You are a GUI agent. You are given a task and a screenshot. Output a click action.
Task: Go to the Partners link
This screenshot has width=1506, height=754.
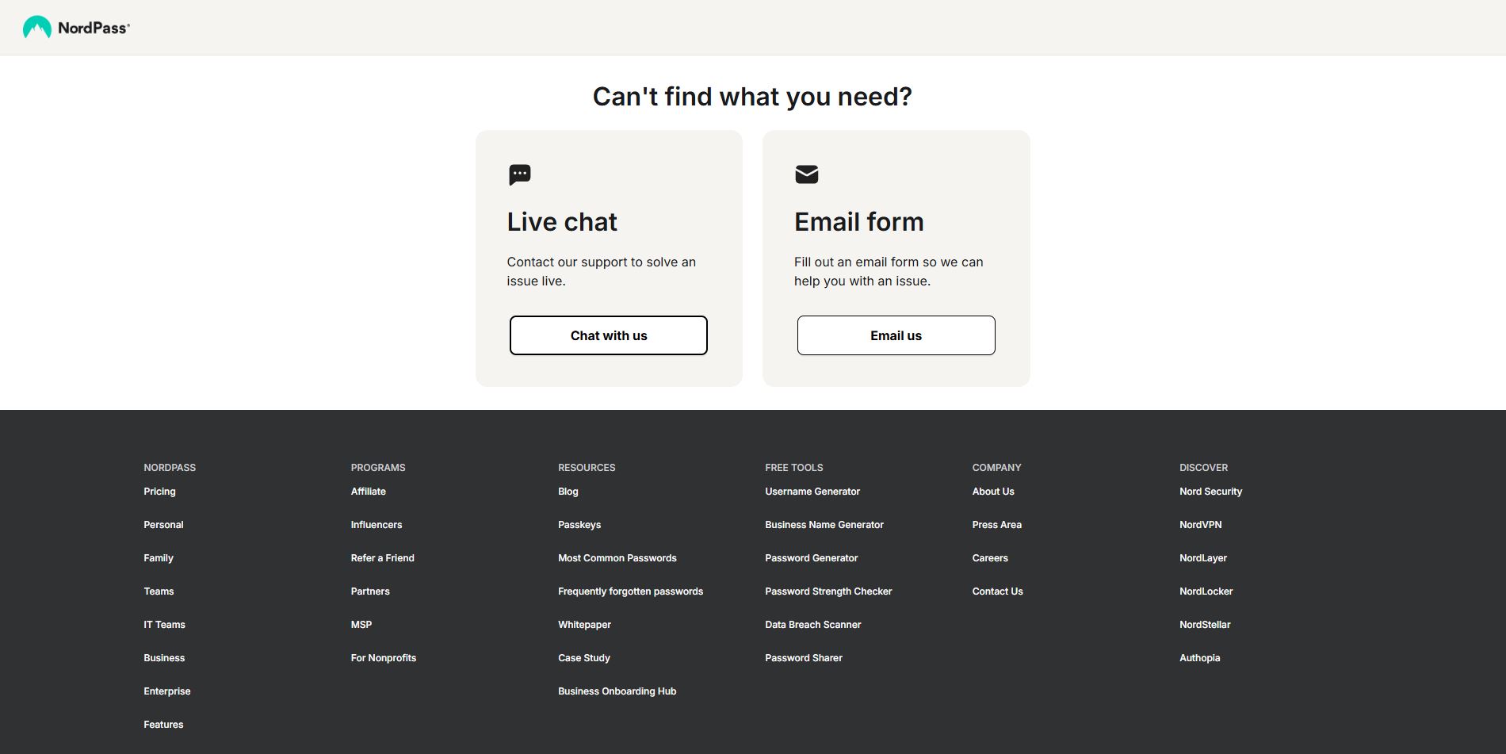[x=370, y=591]
